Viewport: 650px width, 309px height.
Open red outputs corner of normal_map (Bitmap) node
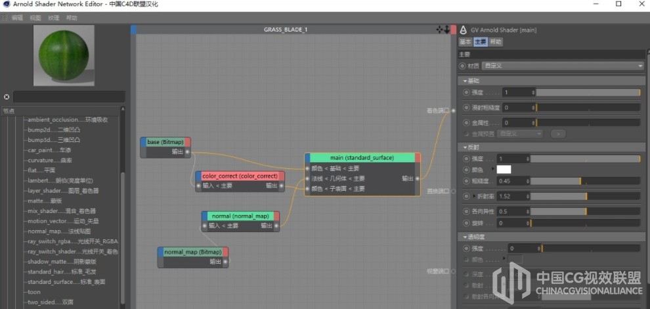225,252
